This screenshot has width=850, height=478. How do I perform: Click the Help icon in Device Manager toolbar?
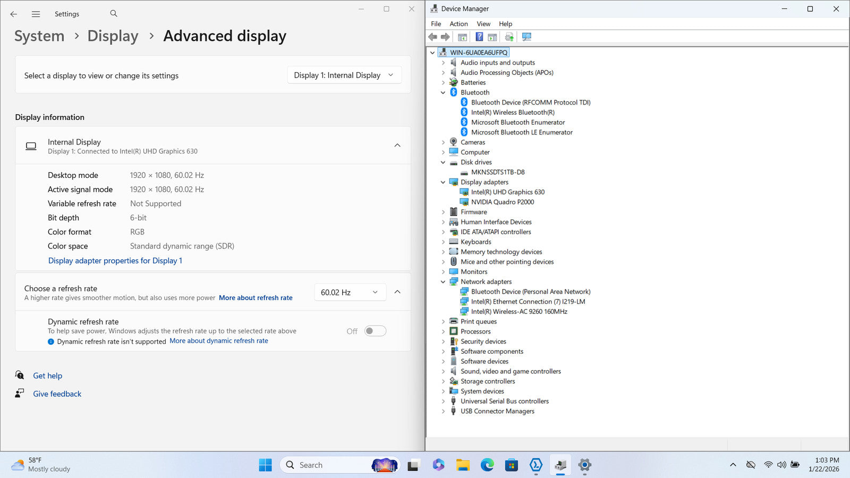pyautogui.click(x=479, y=37)
